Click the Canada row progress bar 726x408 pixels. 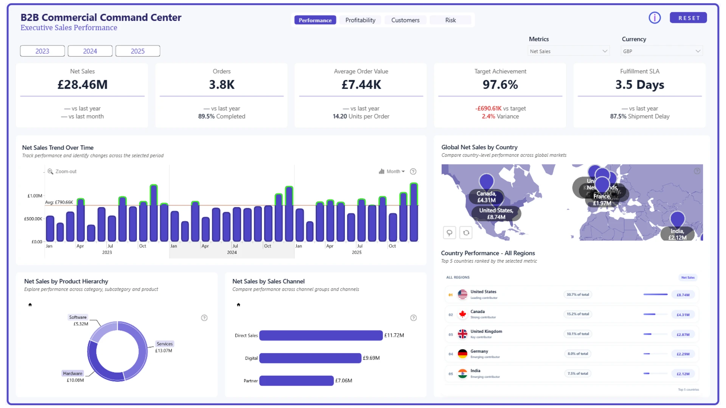click(x=655, y=314)
